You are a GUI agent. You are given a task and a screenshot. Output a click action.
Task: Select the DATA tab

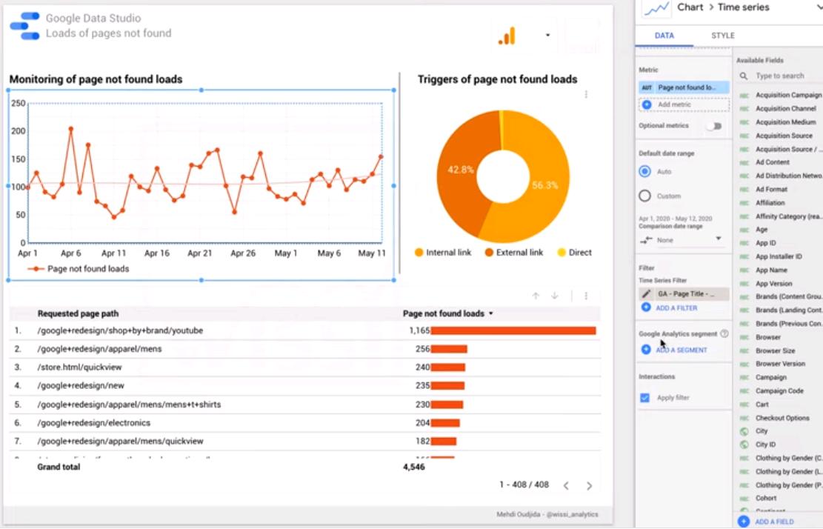coord(664,35)
